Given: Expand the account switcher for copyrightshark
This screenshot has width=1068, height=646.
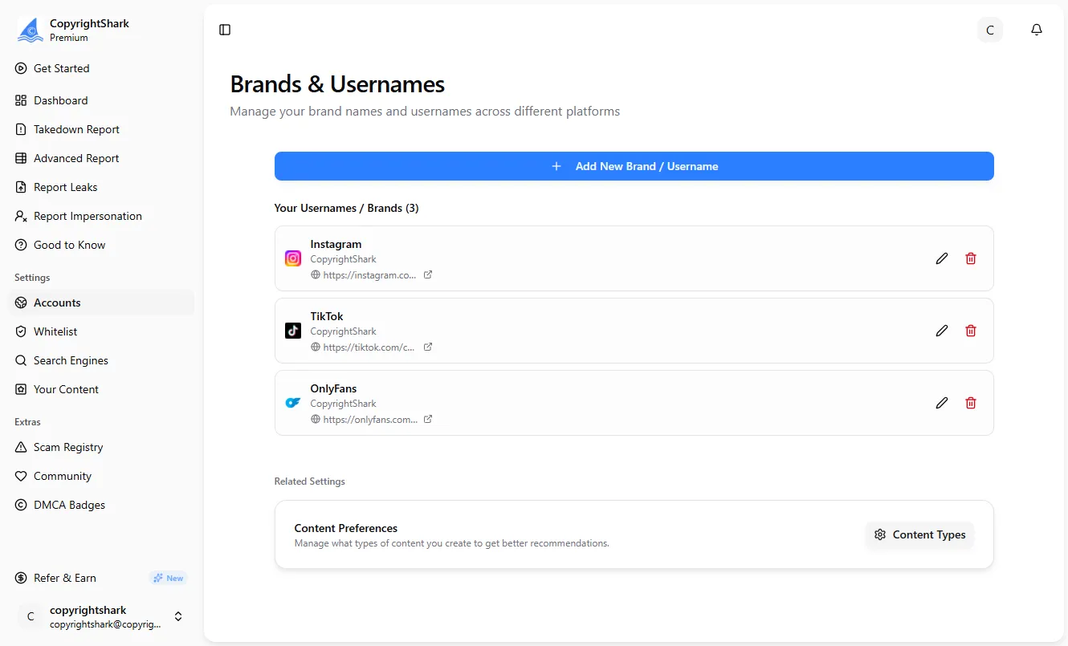Looking at the screenshot, I should (x=177, y=616).
